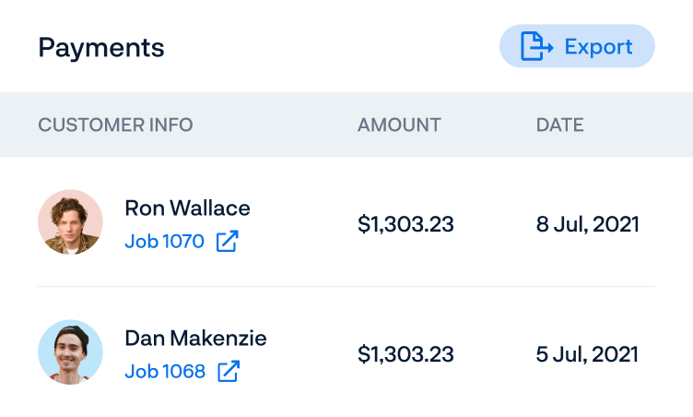Click Dan Makenzie's $1,303.23 amount
Screen dimensions: 693x417
[x=405, y=353]
